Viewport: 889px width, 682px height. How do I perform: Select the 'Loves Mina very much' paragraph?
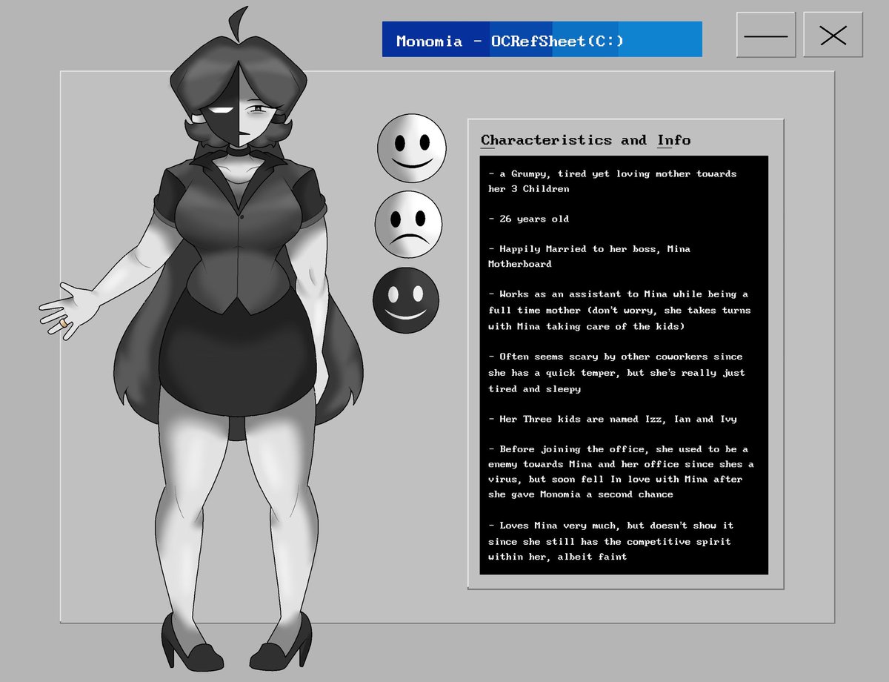coord(610,540)
